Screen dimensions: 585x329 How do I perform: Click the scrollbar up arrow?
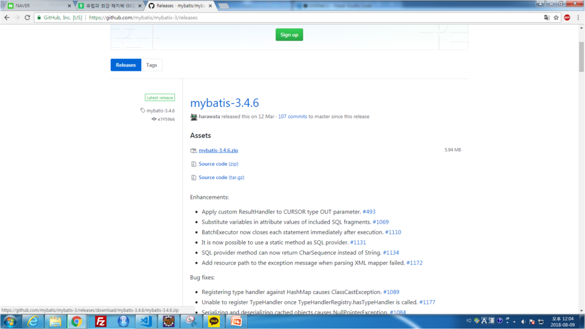point(581,28)
